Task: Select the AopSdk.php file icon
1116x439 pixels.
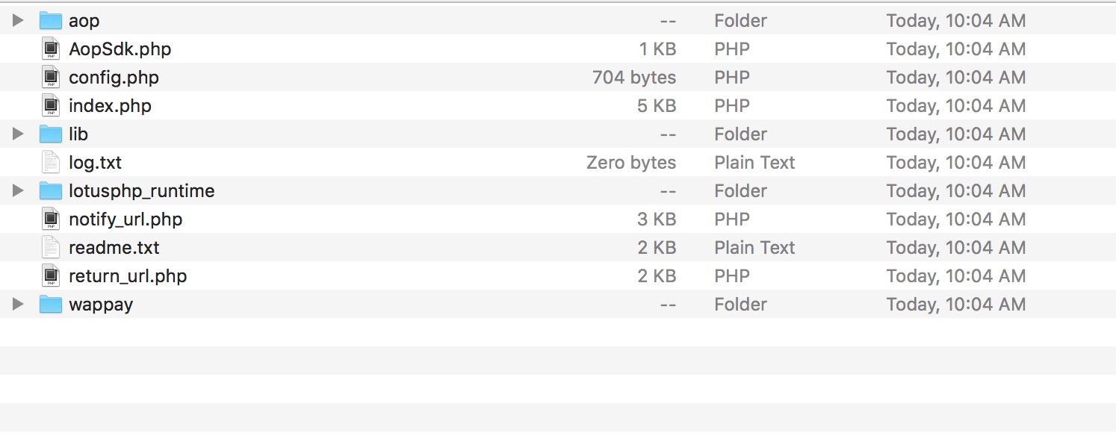Action: click(50, 49)
